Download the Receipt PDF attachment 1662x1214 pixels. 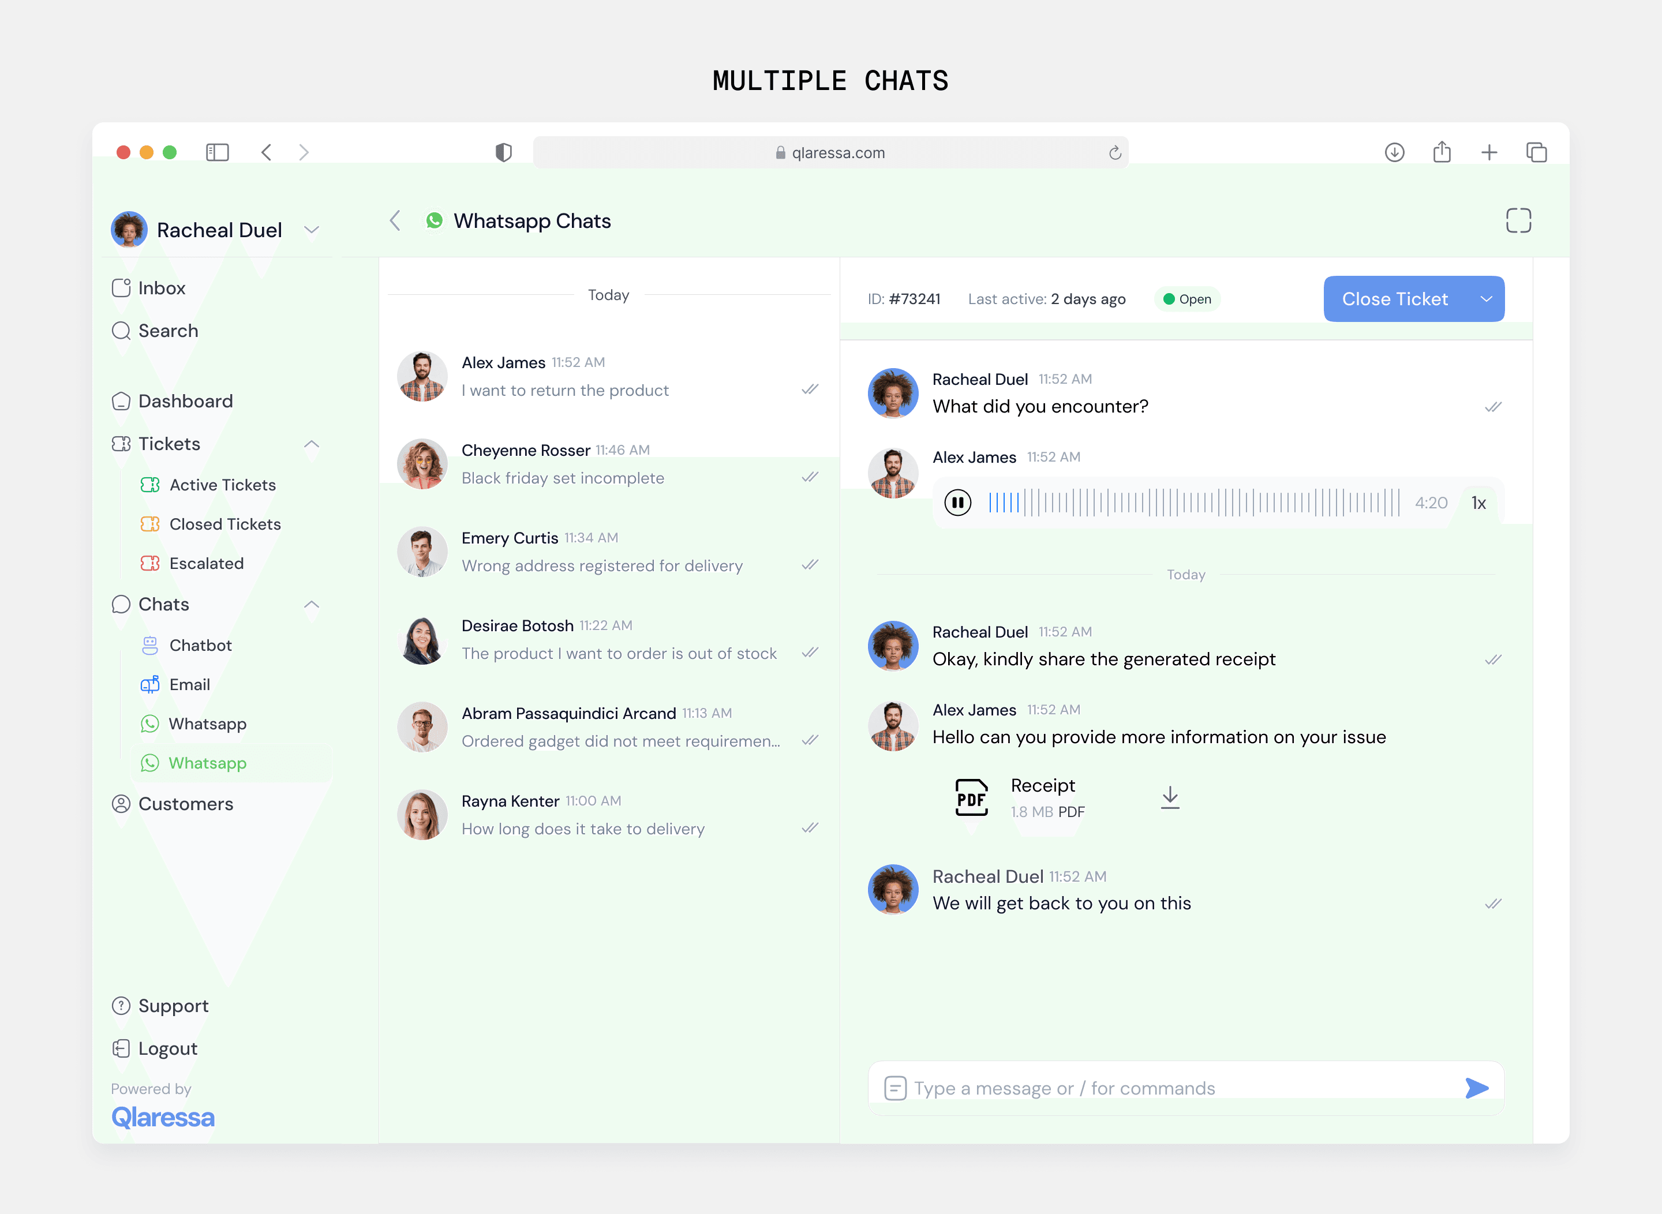point(1170,797)
